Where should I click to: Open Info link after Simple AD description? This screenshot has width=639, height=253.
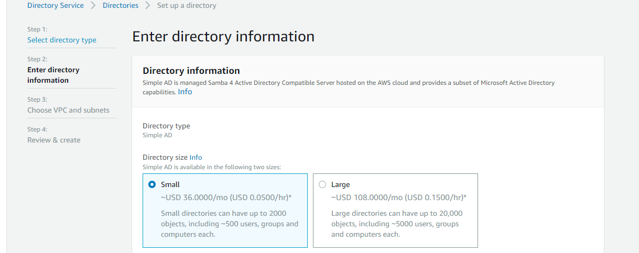pyautogui.click(x=185, y=92)
